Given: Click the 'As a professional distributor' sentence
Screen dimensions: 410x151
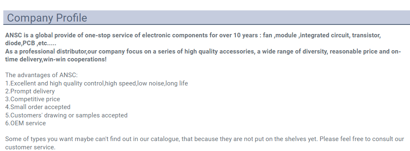Looking at the screenshot, I should click(x=203, y=51).
